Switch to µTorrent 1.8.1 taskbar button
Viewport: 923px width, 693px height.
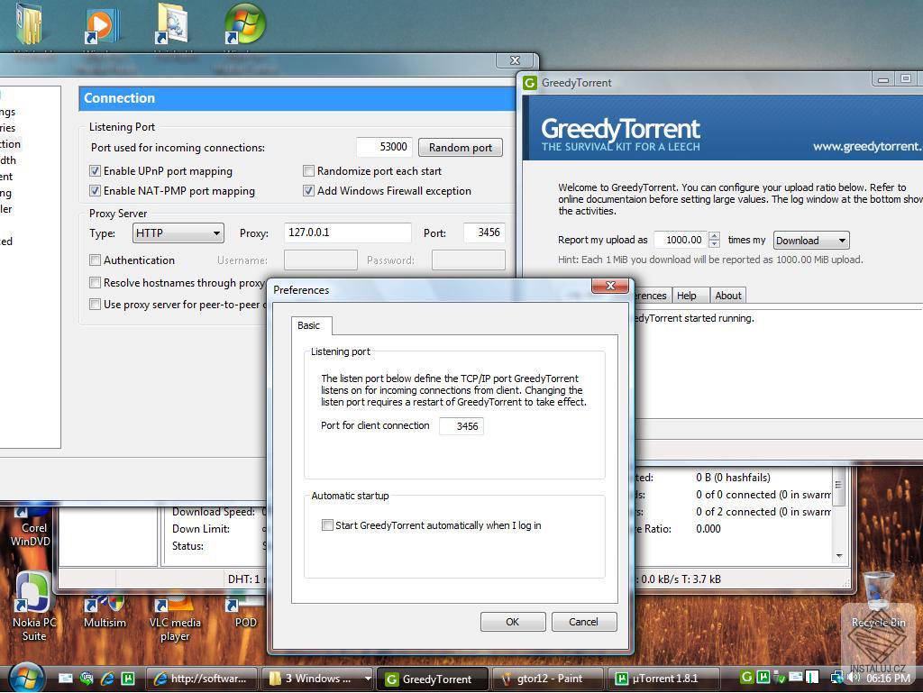click(x=663, y=679)
